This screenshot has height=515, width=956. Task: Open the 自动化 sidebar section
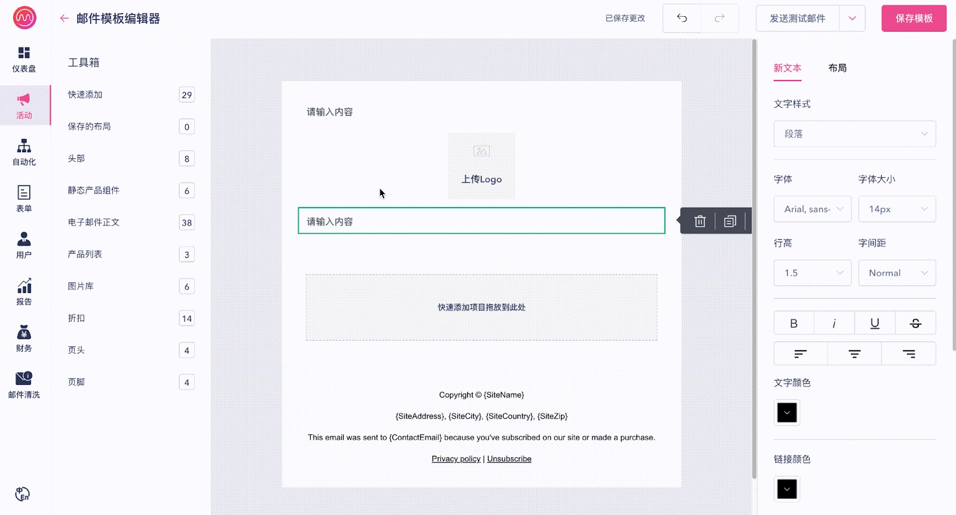24,152
